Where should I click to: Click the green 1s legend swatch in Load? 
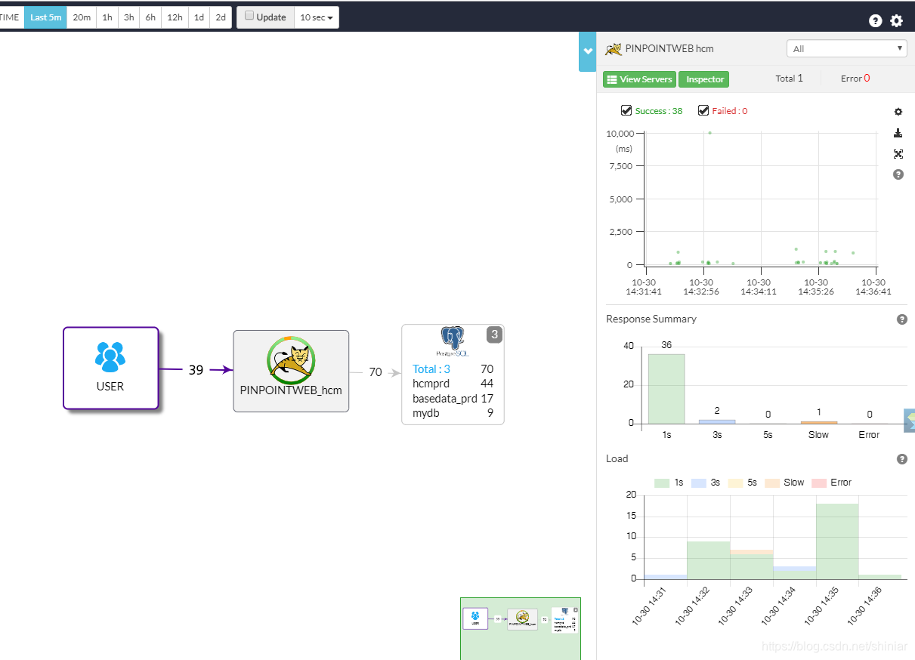click(661, 482)
